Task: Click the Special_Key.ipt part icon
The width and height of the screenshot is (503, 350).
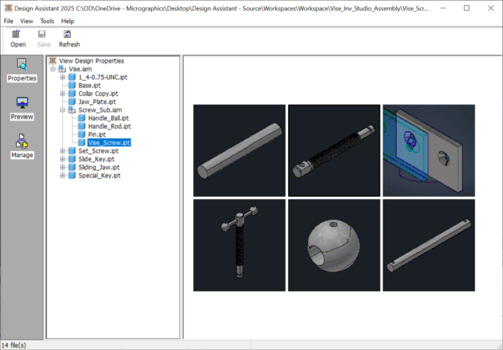Action: coord(72,175)
